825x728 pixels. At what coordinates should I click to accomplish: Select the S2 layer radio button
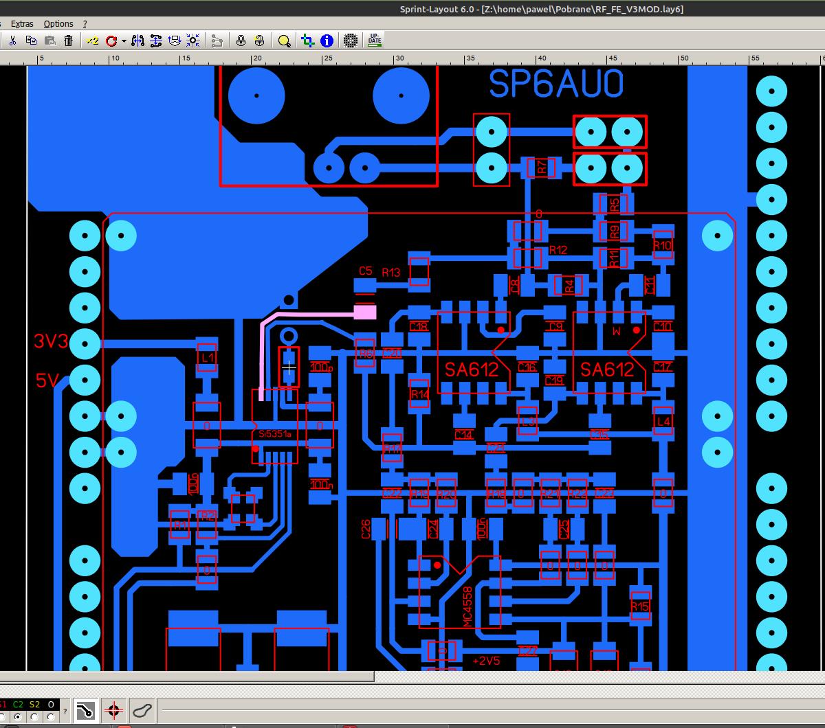pyautogui.click(x=34, y=716)
